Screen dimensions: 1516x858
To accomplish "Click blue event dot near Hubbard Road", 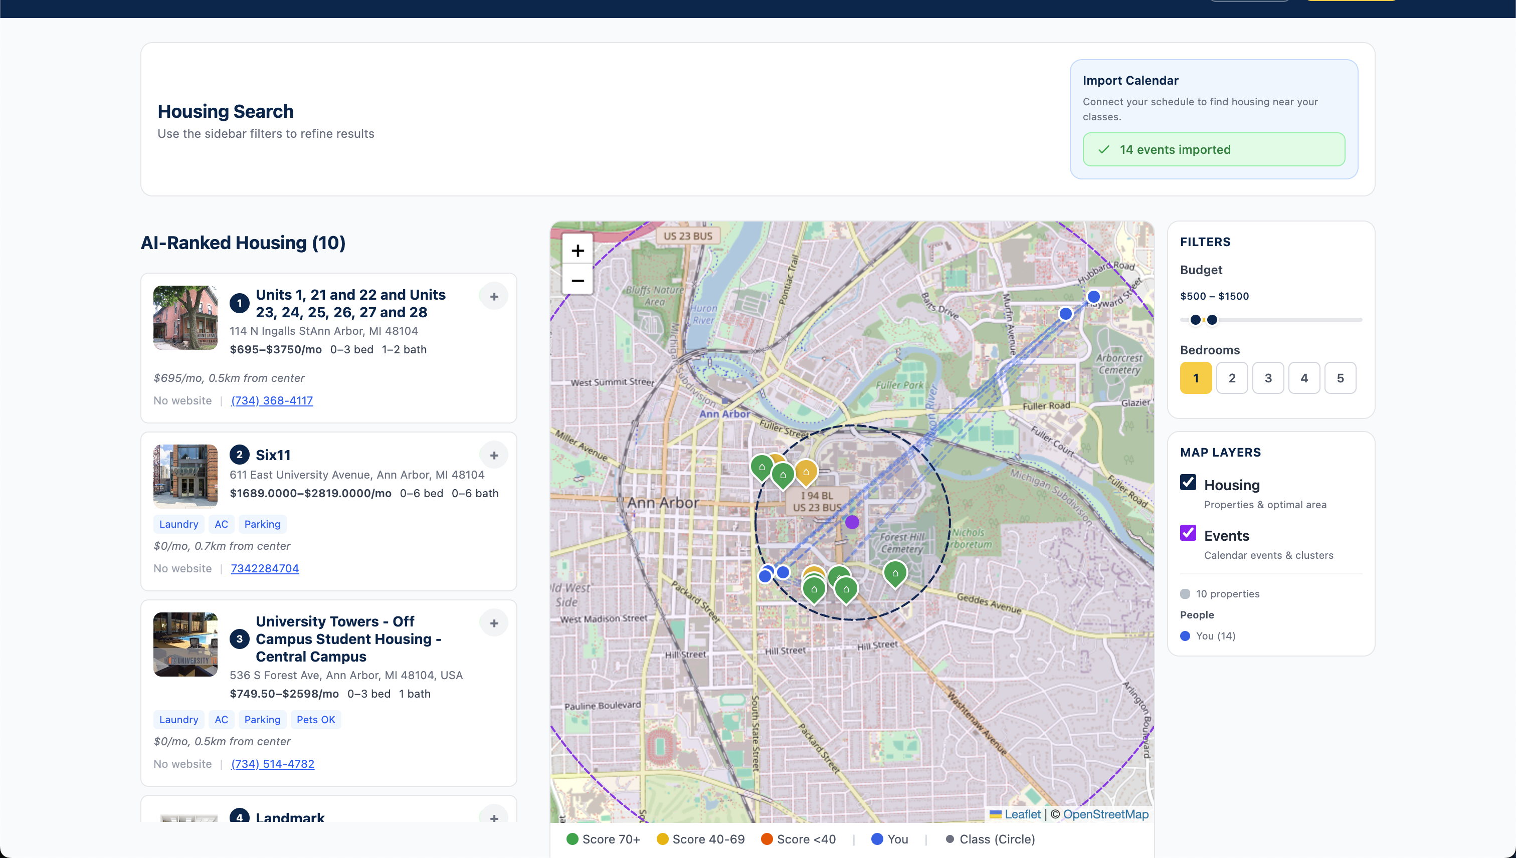I will (1093, 296).
